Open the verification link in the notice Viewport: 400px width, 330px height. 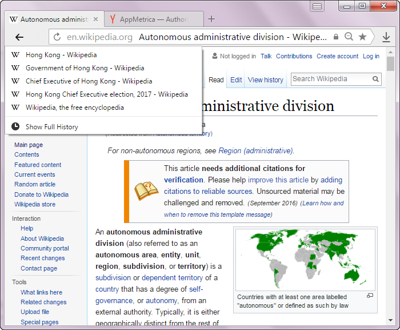[x=183, y=180]
